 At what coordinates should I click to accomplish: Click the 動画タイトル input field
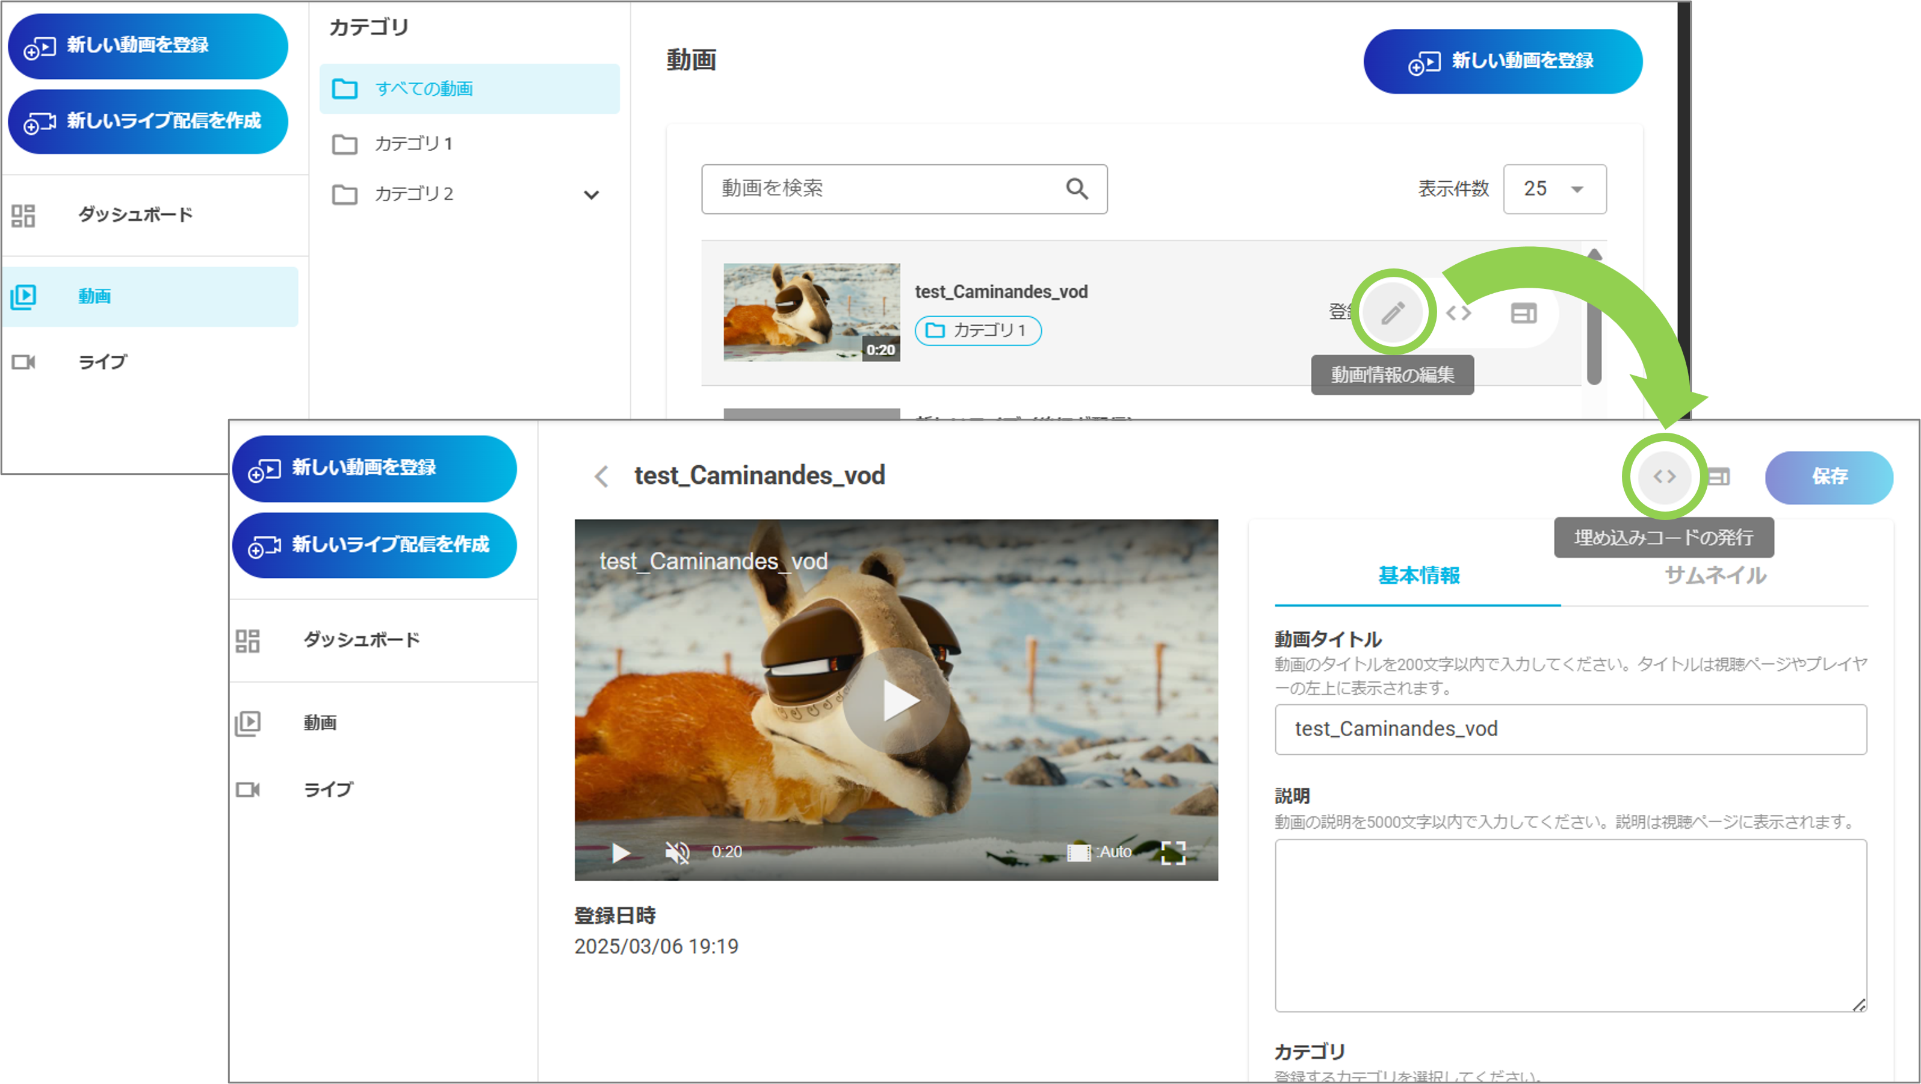(x=1571, y=729)
